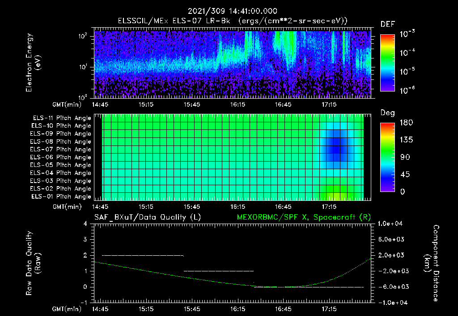The width and height of the screenshot is (458, 316).
Task: Click the ELS-06 Pitch Angle row label
Action: pyautogui.click(x=61, y=157)
